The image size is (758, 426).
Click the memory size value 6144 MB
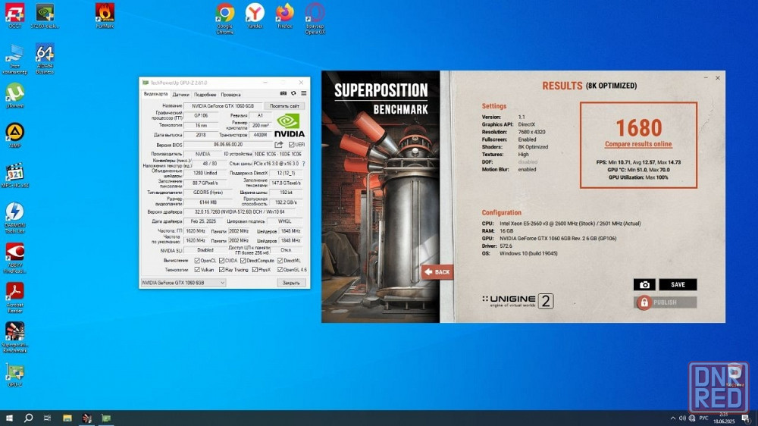click(x=208, y=202)
